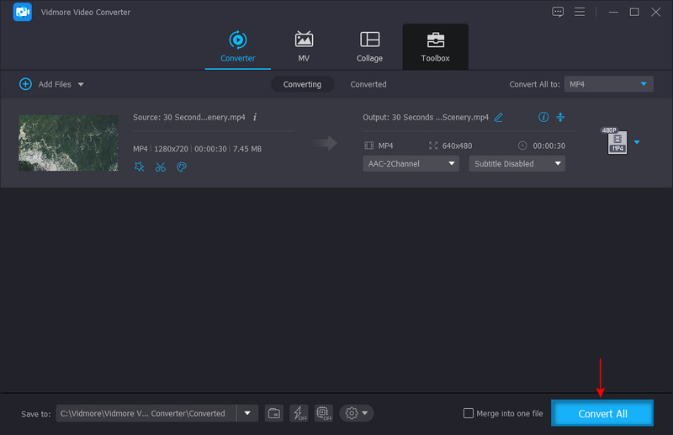Screen dimensions: 673x435
Task: Switch to the Toolbox tab
Action: (435, 47)
